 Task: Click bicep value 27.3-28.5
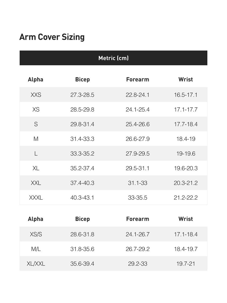pyautogui.click(x=82, y=95)
